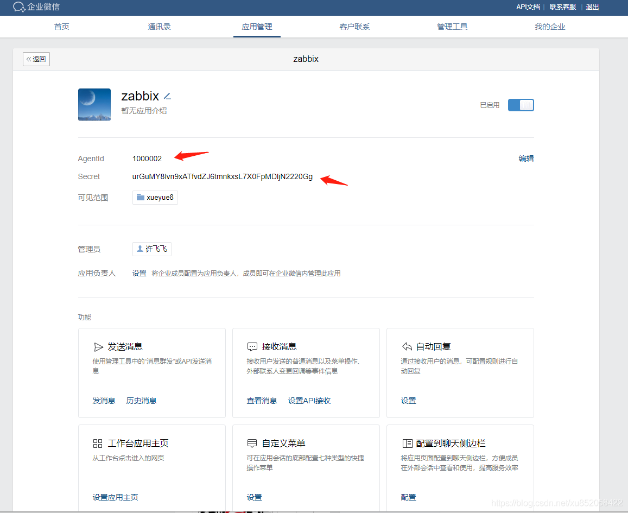Image resolution: width=628 pixels, height=513 pixels.
Task: Click 设置 link under 自动回复
Action: pyautogui.click(x=409, y=401)
